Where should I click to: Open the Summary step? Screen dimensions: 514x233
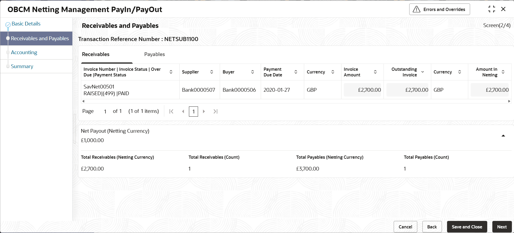point(22,66)
